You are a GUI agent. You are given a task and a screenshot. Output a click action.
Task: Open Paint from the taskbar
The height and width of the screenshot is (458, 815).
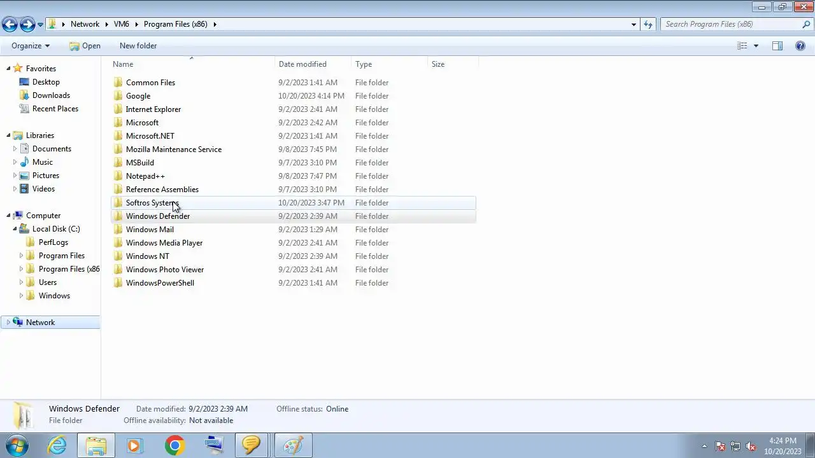(293, 445)
